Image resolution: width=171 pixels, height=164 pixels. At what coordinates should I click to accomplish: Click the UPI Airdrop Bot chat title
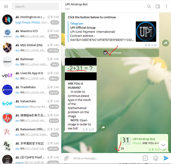(x=76, y=4)
